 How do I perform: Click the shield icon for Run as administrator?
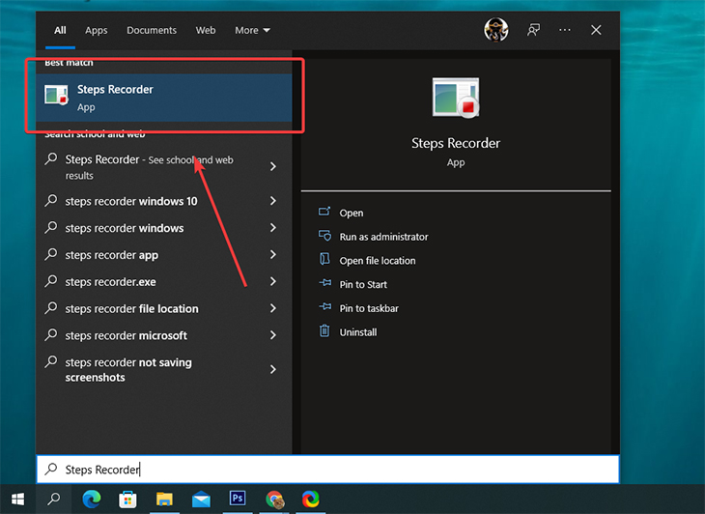[324, 235]
